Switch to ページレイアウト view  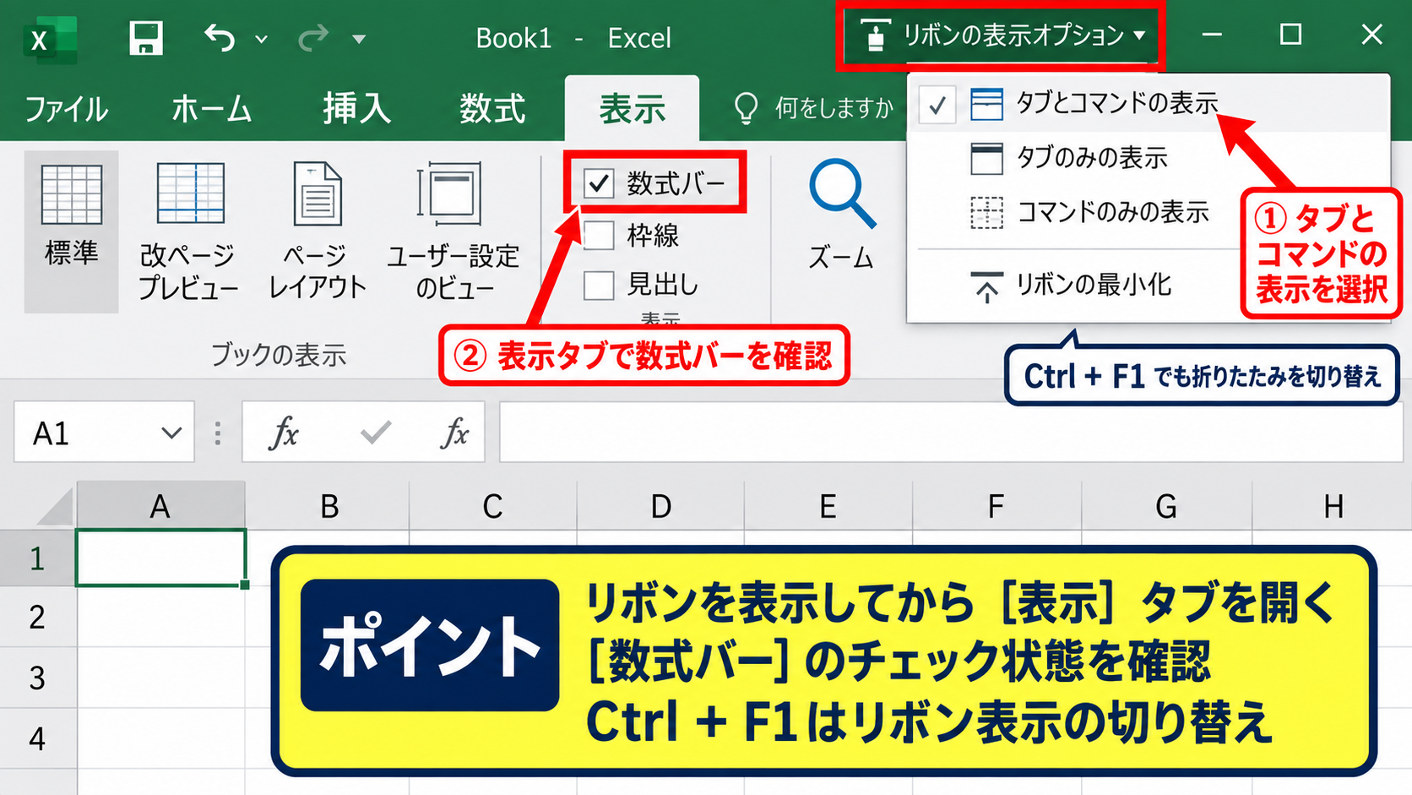[318, 231]
